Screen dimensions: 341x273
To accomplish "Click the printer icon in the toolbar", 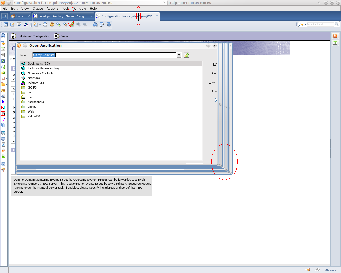I will point(45,25).
